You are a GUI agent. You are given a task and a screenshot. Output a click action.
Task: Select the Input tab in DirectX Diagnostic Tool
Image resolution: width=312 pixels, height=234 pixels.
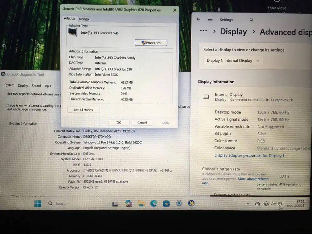48,85
